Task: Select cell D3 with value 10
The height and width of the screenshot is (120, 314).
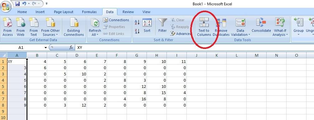Action: (77, 74)
